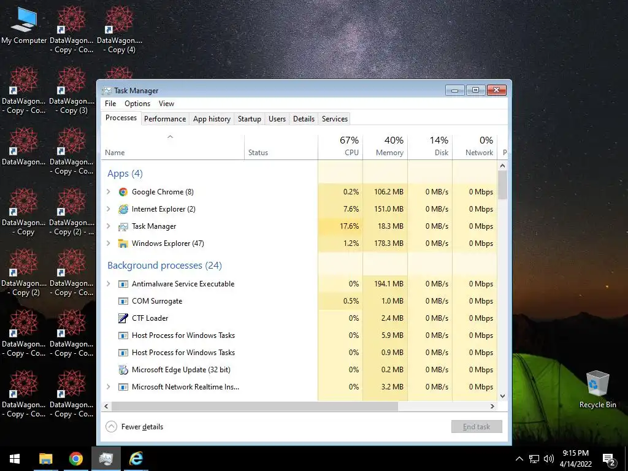The height and width of the screenshot is (471, 628).
Task: Open the taskbar clock showing 9:15 PM
Action: pyautogui.click(x=575, y=459)
